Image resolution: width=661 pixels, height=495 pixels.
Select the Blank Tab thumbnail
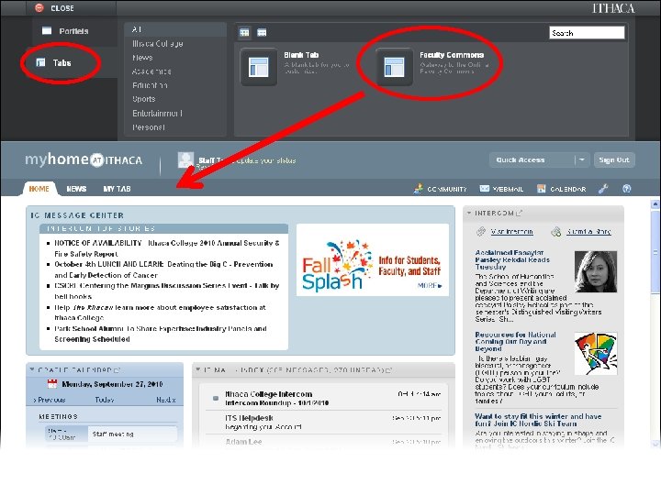coord(258,67)
